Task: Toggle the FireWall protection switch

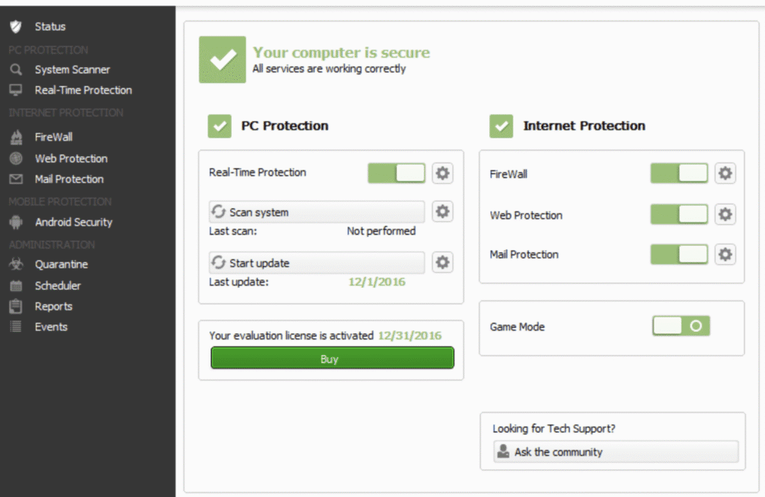Action: coord(678,173)
